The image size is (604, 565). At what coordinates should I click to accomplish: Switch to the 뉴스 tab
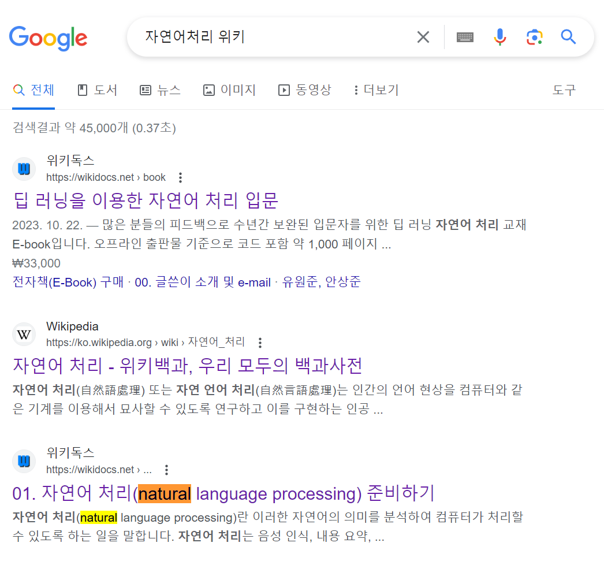[160, 90]
